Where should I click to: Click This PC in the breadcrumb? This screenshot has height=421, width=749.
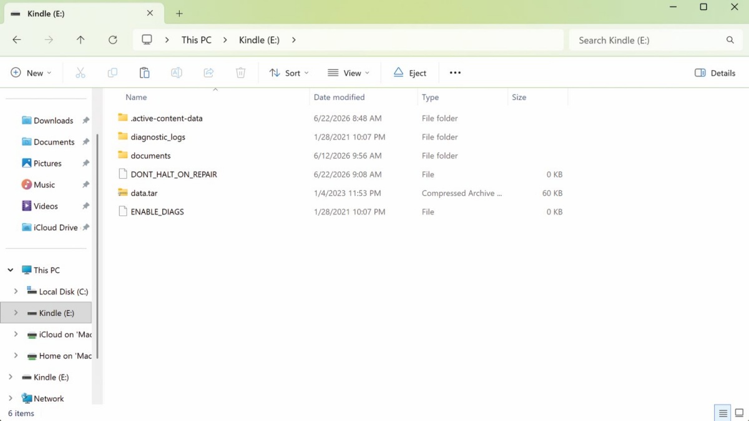click(197, 40)
